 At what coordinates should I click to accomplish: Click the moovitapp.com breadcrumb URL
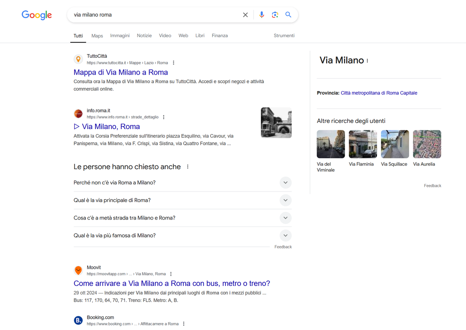click(126, 274)
